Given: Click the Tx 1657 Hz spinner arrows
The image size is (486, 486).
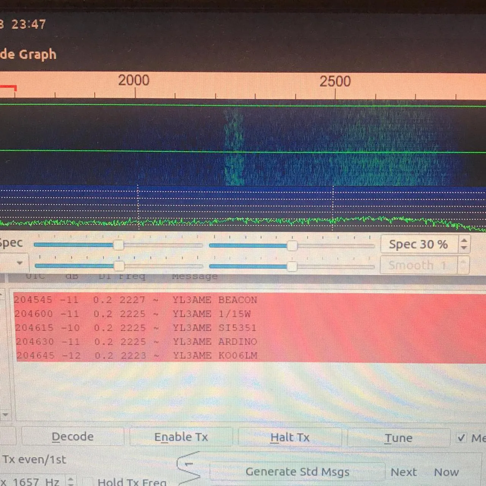Looking at the screenshot, I should pos(71,481).
